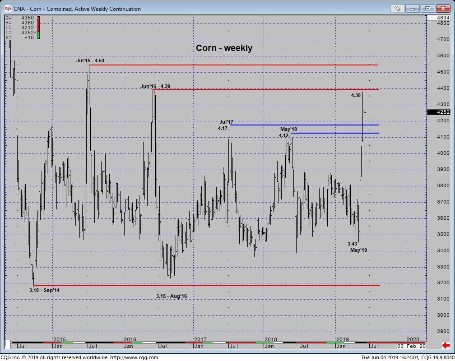Click the 2017 year marker on time axis

pyautogui.click(x=200, y=339)
